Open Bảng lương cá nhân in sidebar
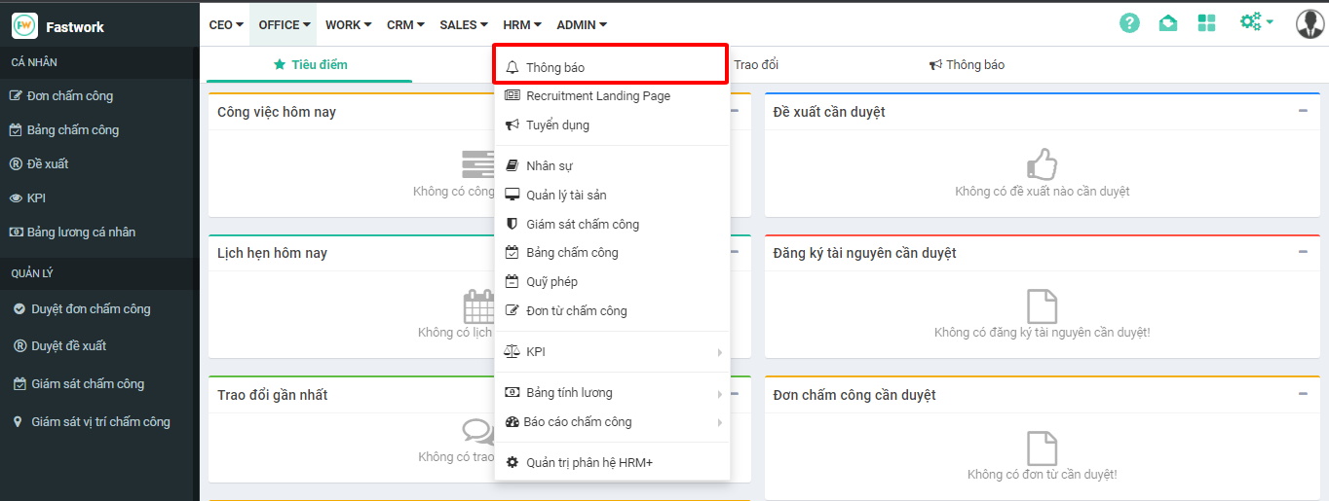 click(x=81, y=233)
